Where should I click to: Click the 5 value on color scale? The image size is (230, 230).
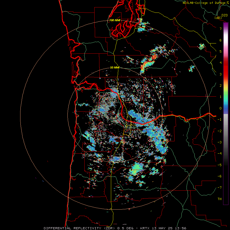point(221,51)
